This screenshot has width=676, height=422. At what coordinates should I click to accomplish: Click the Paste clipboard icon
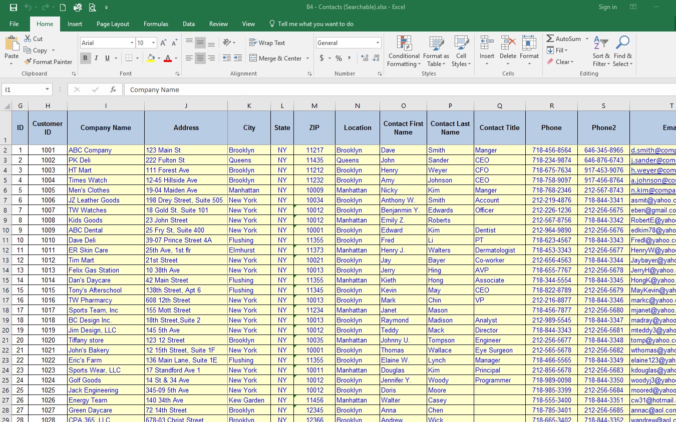[12, 44]
